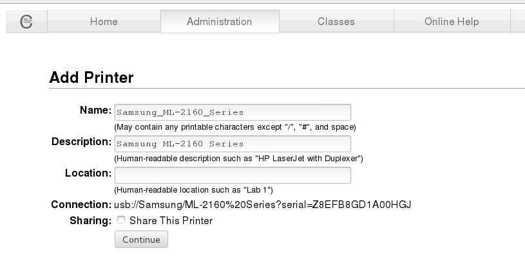Viewport: 525px width, 280px height.
Task: Enable the Share This Printer checkbox
Action: click(120, 220)
